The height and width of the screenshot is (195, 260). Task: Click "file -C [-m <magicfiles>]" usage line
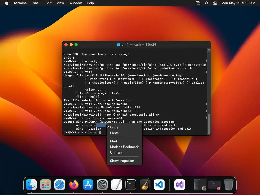pos(98,93)
